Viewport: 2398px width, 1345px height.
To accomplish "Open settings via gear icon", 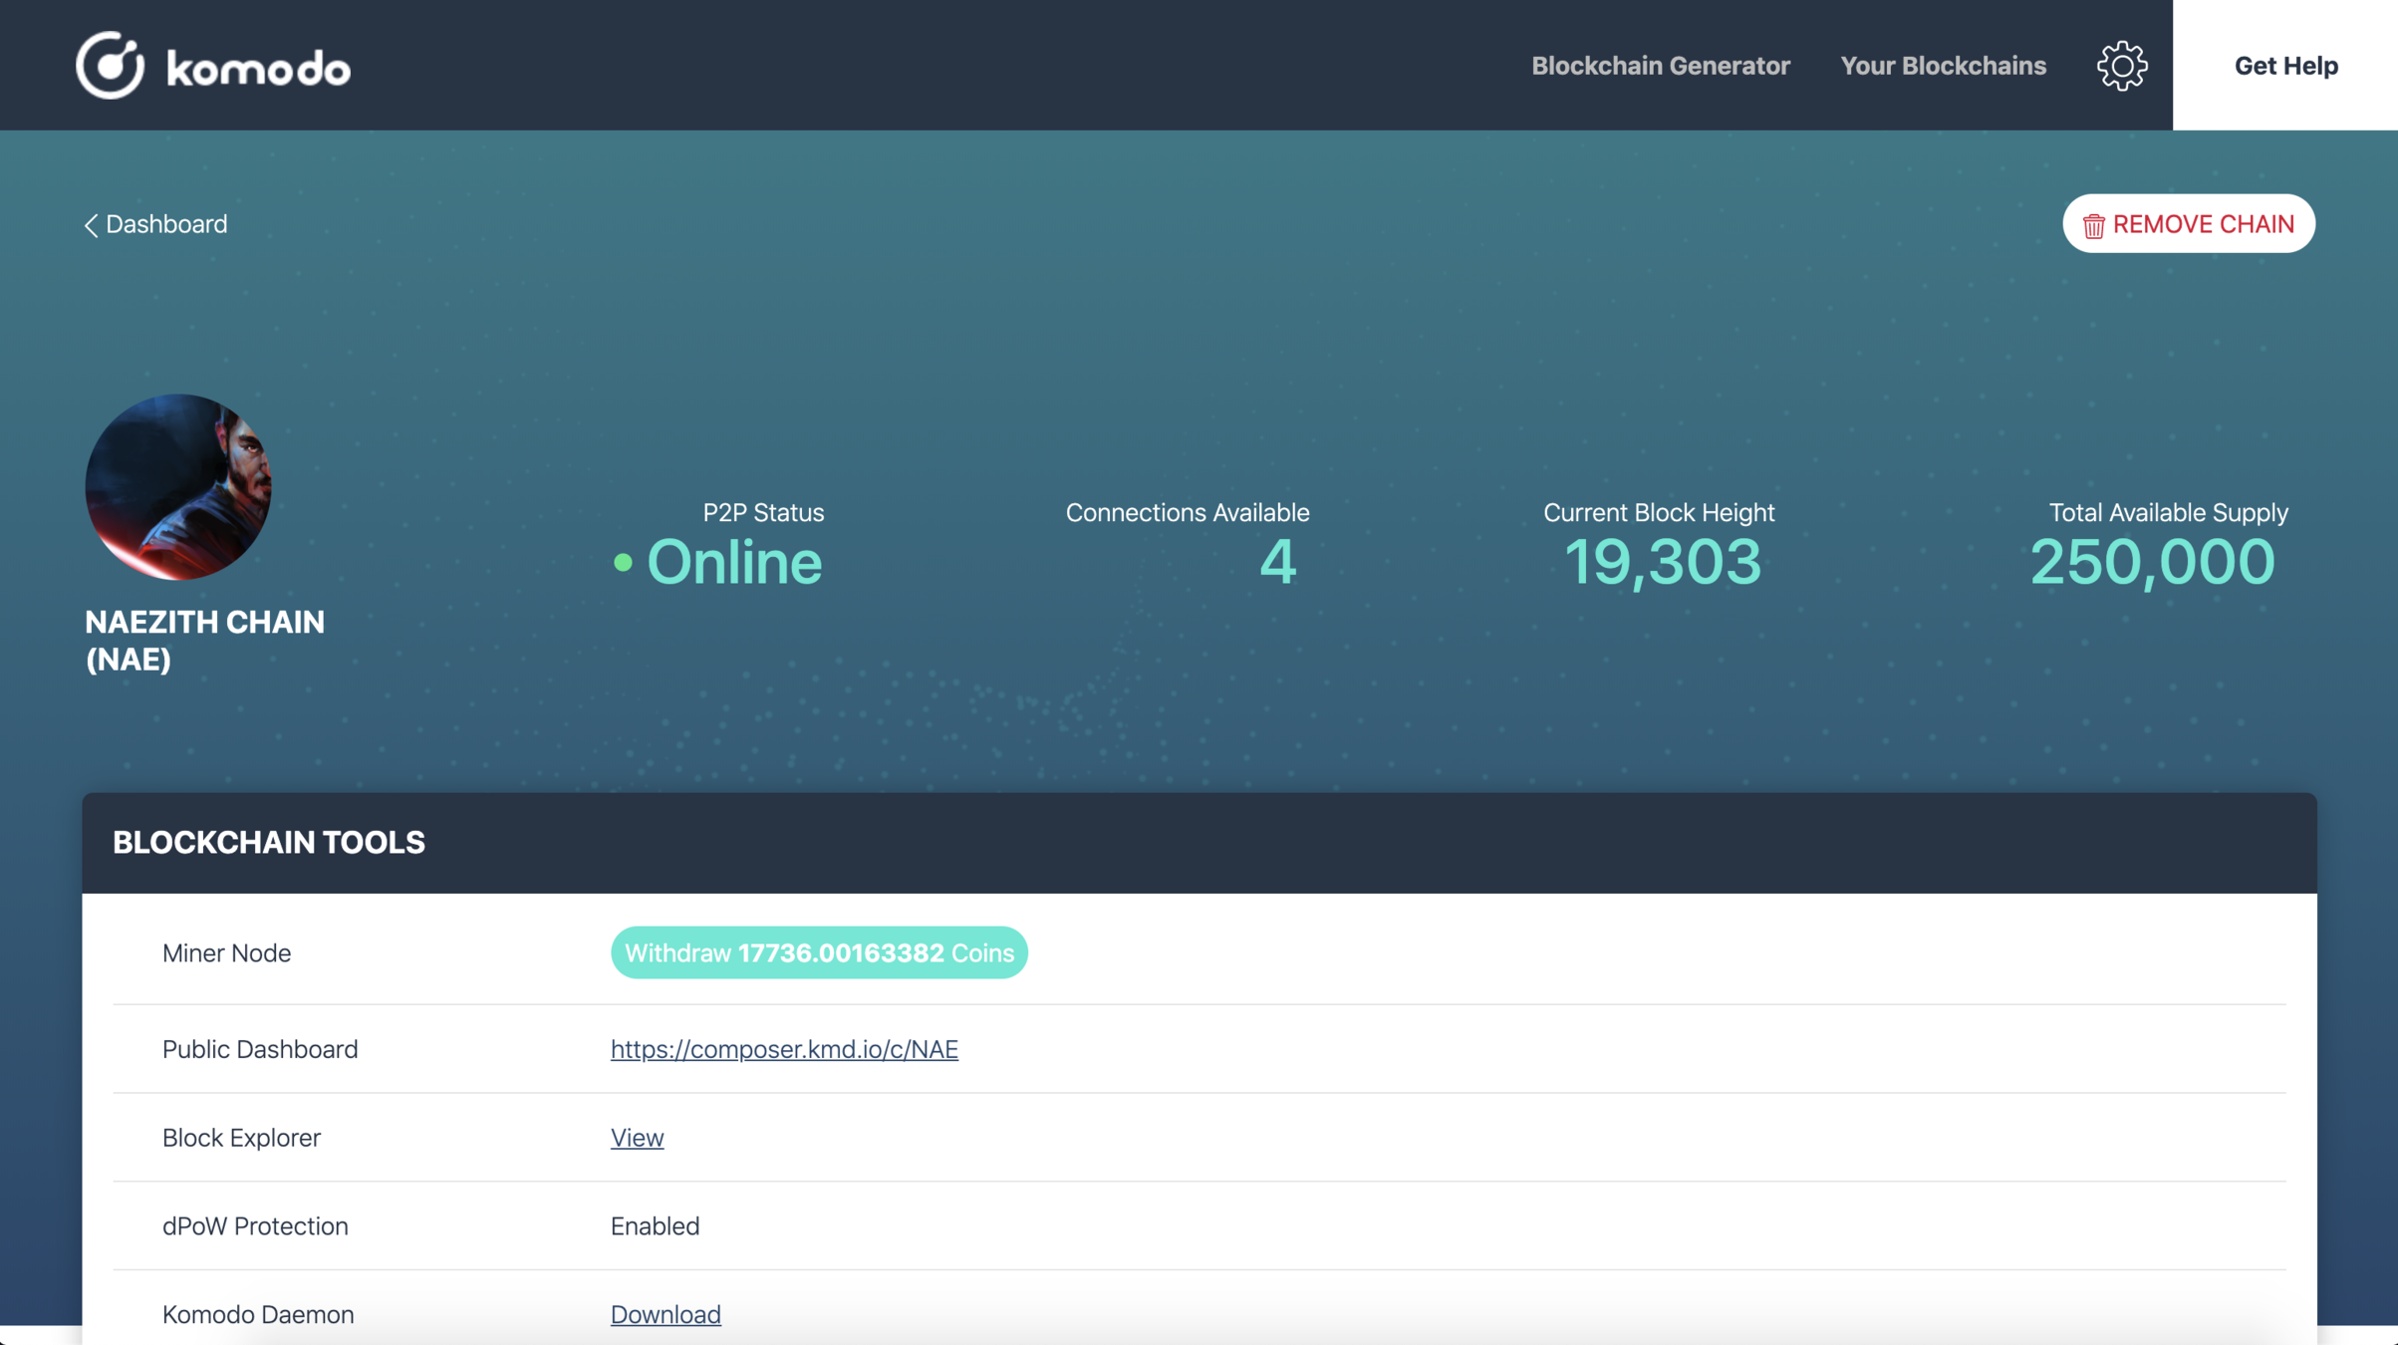I will coord(2122,66).
